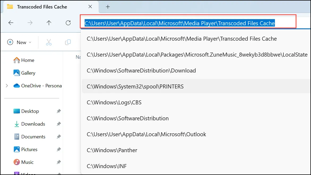311x175 pixels.
Task: Navigate up one folder level
Action: pos(49,23)
